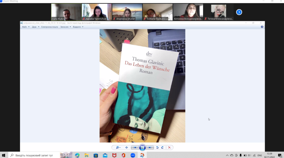Open Microsoft Store from taskbar
The height and width of the screenshot is (158, 284).
point(96,155)
